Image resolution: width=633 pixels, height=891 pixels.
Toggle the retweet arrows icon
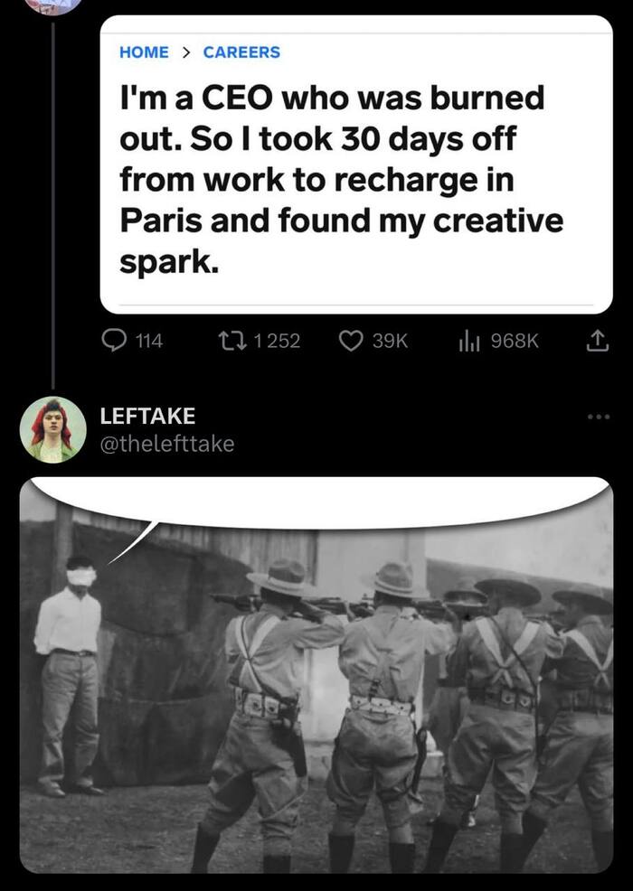tap(231, 340)
